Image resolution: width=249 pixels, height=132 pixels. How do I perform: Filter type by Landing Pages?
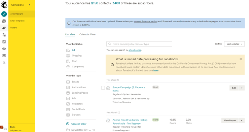(x=80, y=93)
